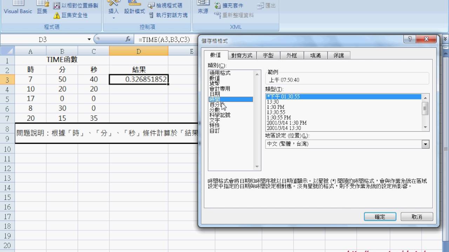Switch to the 外框 tab
This screenshot has width=449, height=252.
coord(291,55)
